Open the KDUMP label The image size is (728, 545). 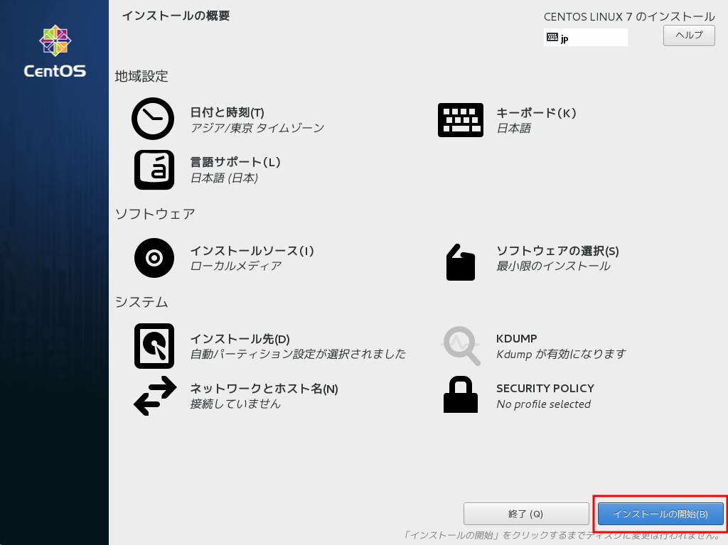tap(517, 338)
